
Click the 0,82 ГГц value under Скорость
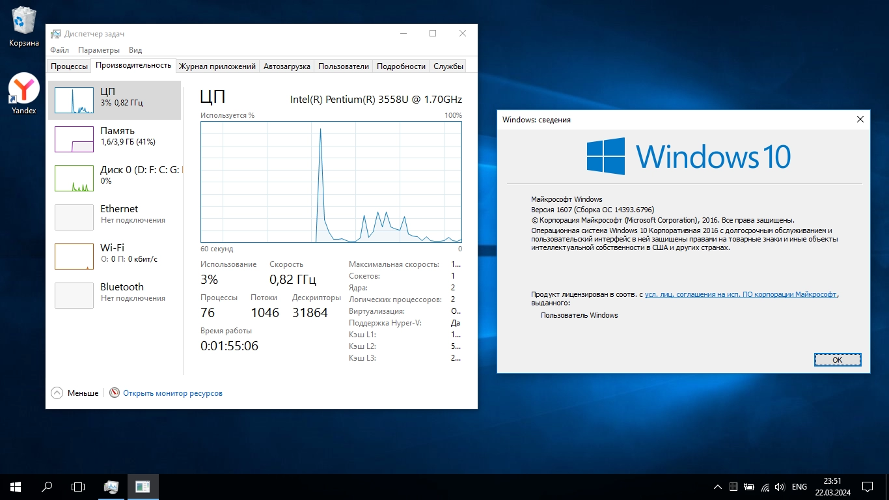pyautogui.click(x=293, y=280)
